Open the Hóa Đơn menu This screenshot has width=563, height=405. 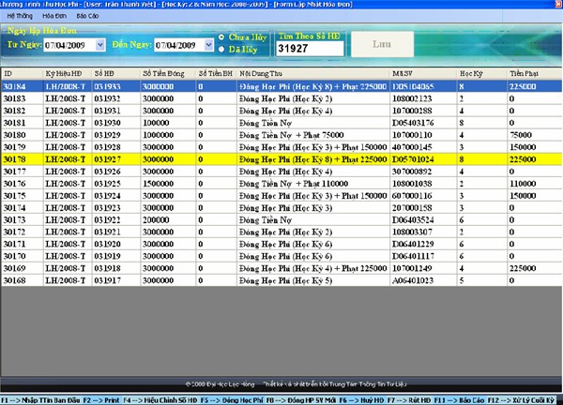coord(53,17)
